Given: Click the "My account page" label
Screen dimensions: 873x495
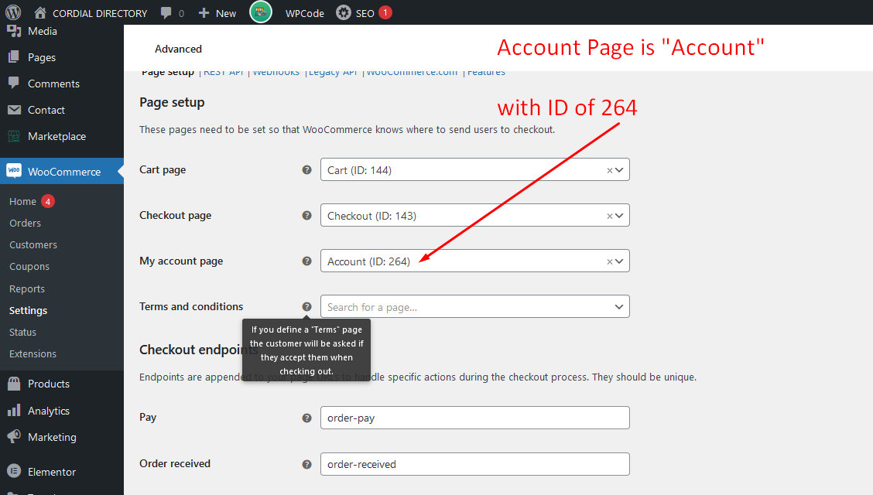Looking at the screenshot, I should (181, 261).
